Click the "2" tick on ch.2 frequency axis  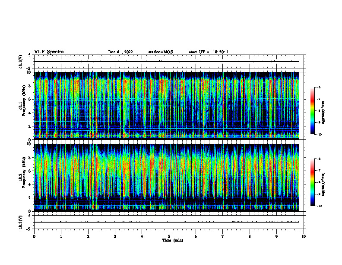point(30,198)
